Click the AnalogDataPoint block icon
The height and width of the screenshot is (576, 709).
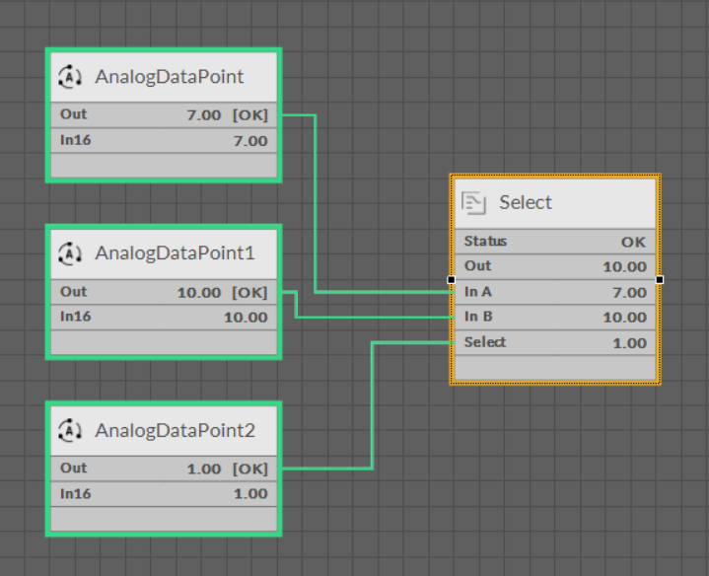click(71, 77)
